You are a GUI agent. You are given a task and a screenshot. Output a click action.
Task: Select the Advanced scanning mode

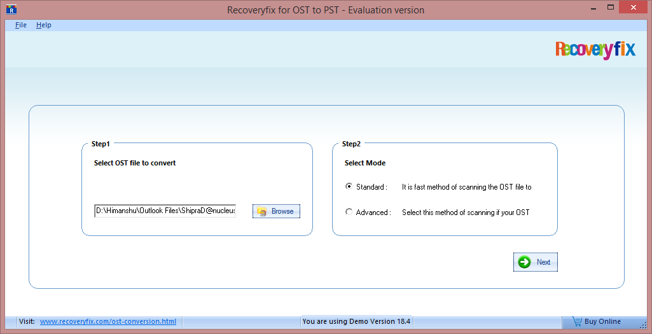[349, 212]
